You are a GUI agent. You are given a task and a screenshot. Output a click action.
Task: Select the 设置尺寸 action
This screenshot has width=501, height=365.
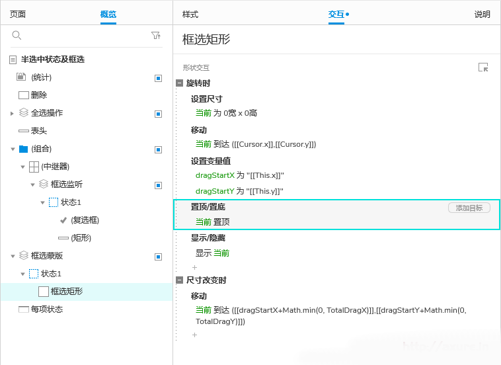click(x=206, y=99)
